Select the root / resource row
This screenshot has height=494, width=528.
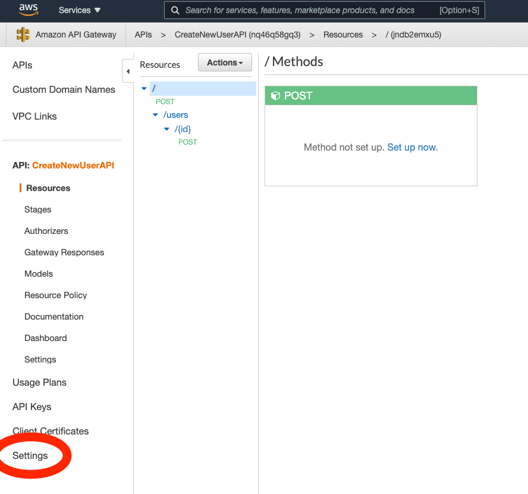click(203, 88)
